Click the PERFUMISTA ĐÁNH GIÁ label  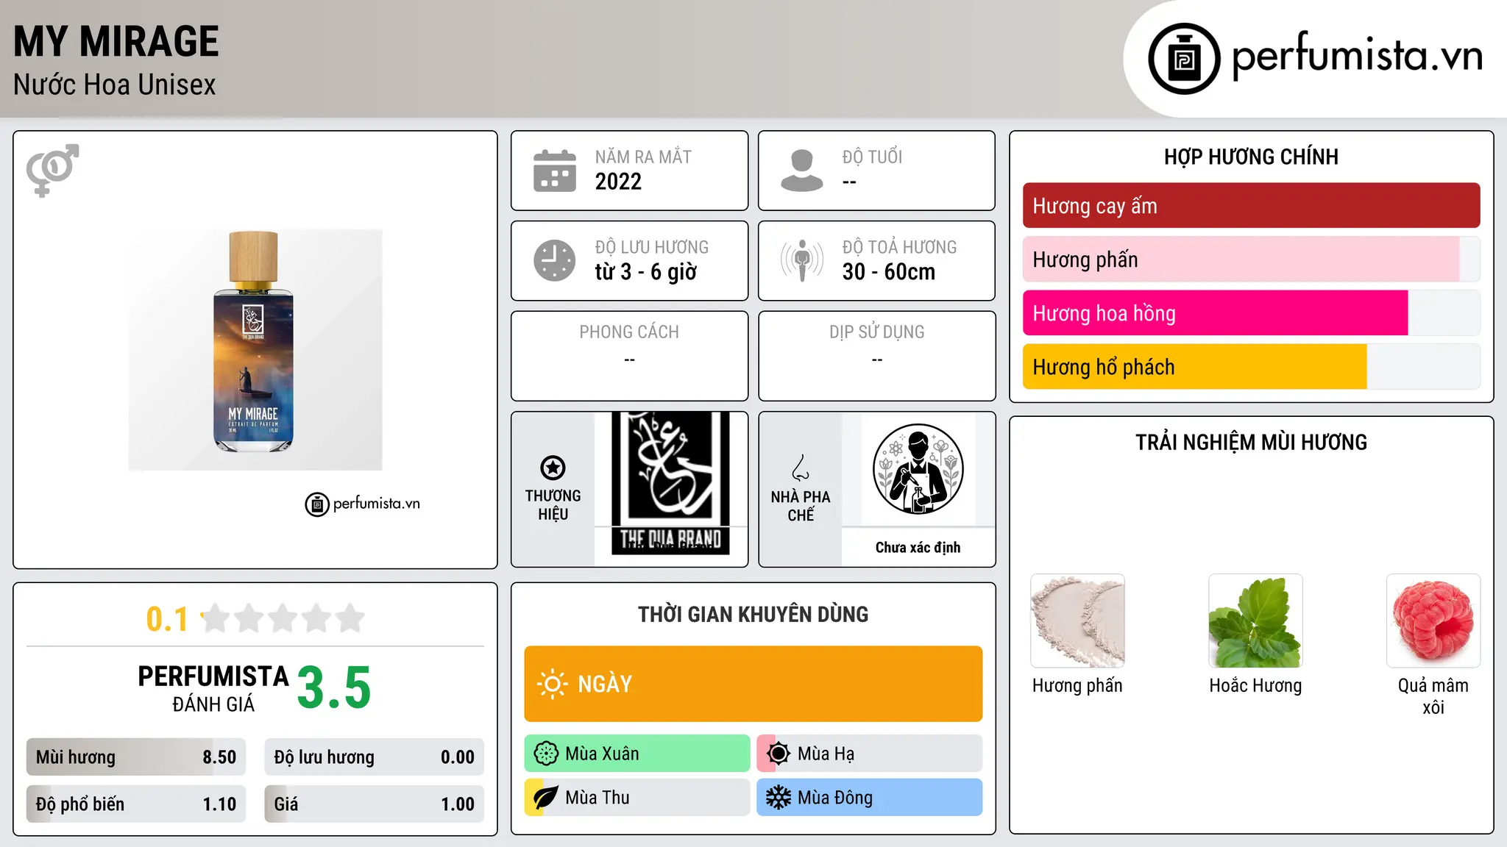coord(213,688)
